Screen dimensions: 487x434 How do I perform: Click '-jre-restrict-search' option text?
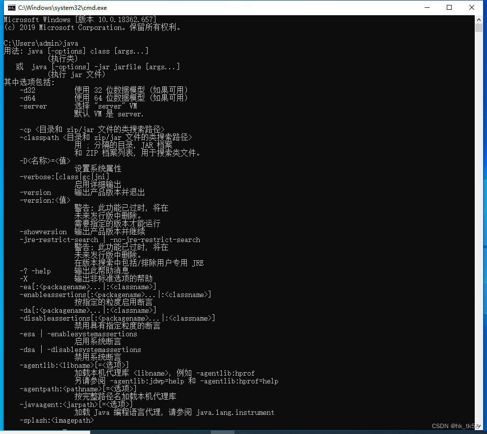[59, 240]
